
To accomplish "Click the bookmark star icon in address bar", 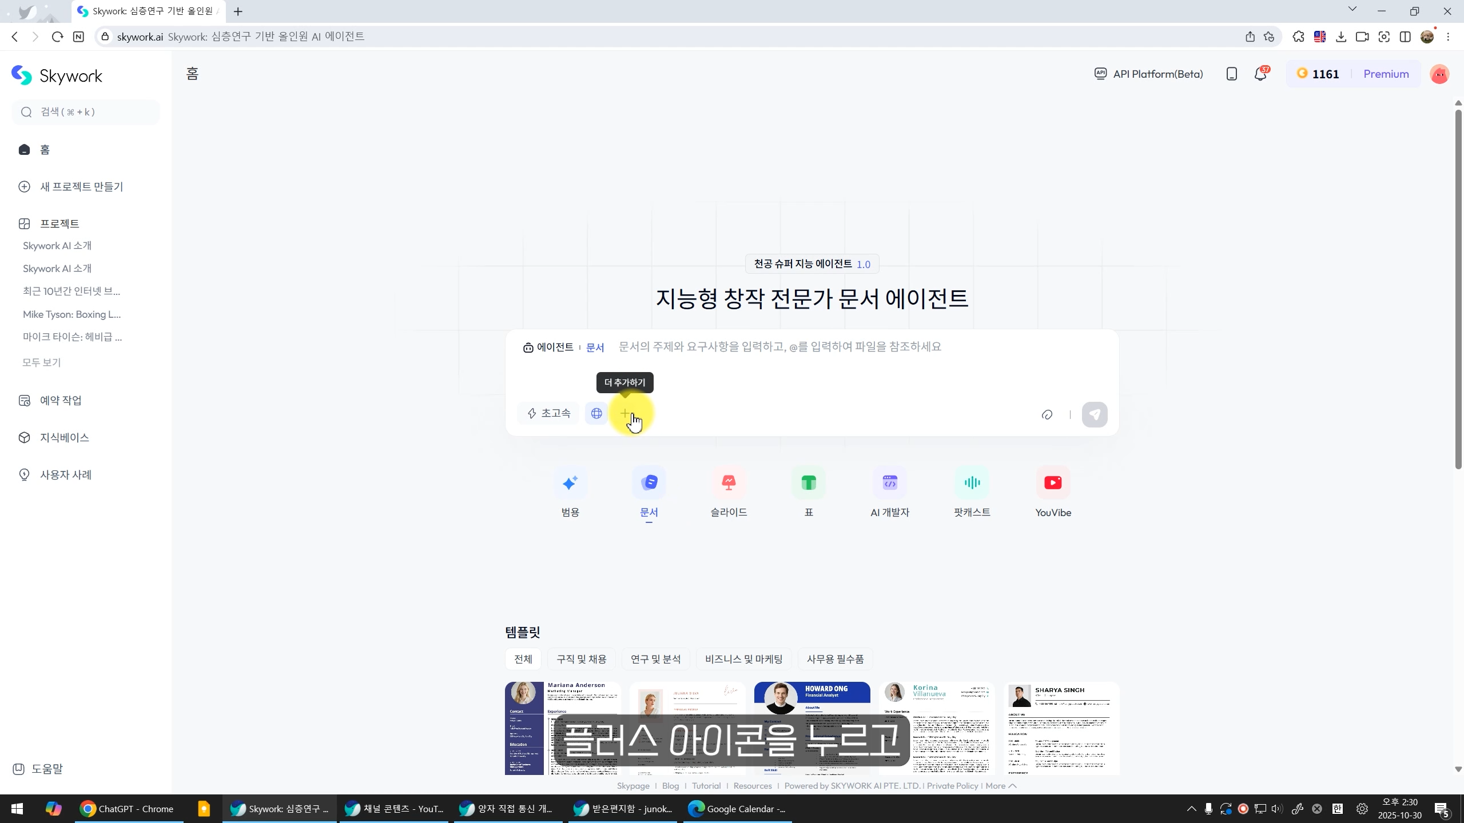I will 1270,37.
